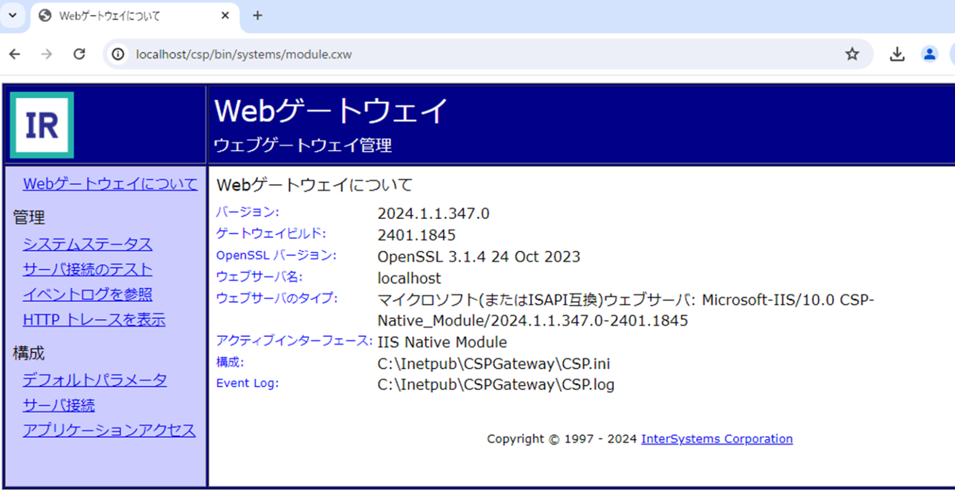
Task: View site information icon in address bar
Action: [x=118, y=54]
